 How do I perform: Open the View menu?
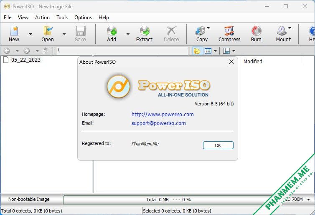(x=23, y=17)
